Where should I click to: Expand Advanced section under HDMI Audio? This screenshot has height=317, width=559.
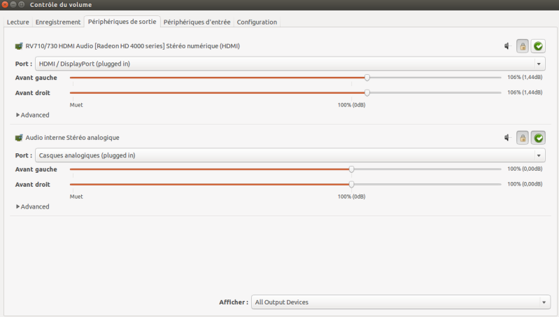pos(32,115)
